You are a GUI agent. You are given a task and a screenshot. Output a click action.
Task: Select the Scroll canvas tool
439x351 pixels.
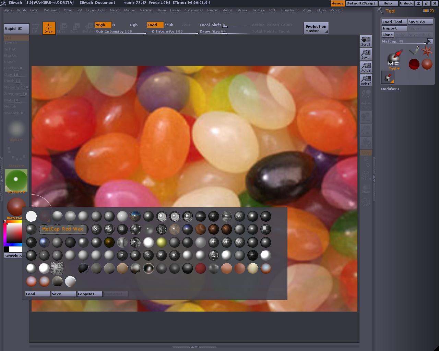coord(366,41)
